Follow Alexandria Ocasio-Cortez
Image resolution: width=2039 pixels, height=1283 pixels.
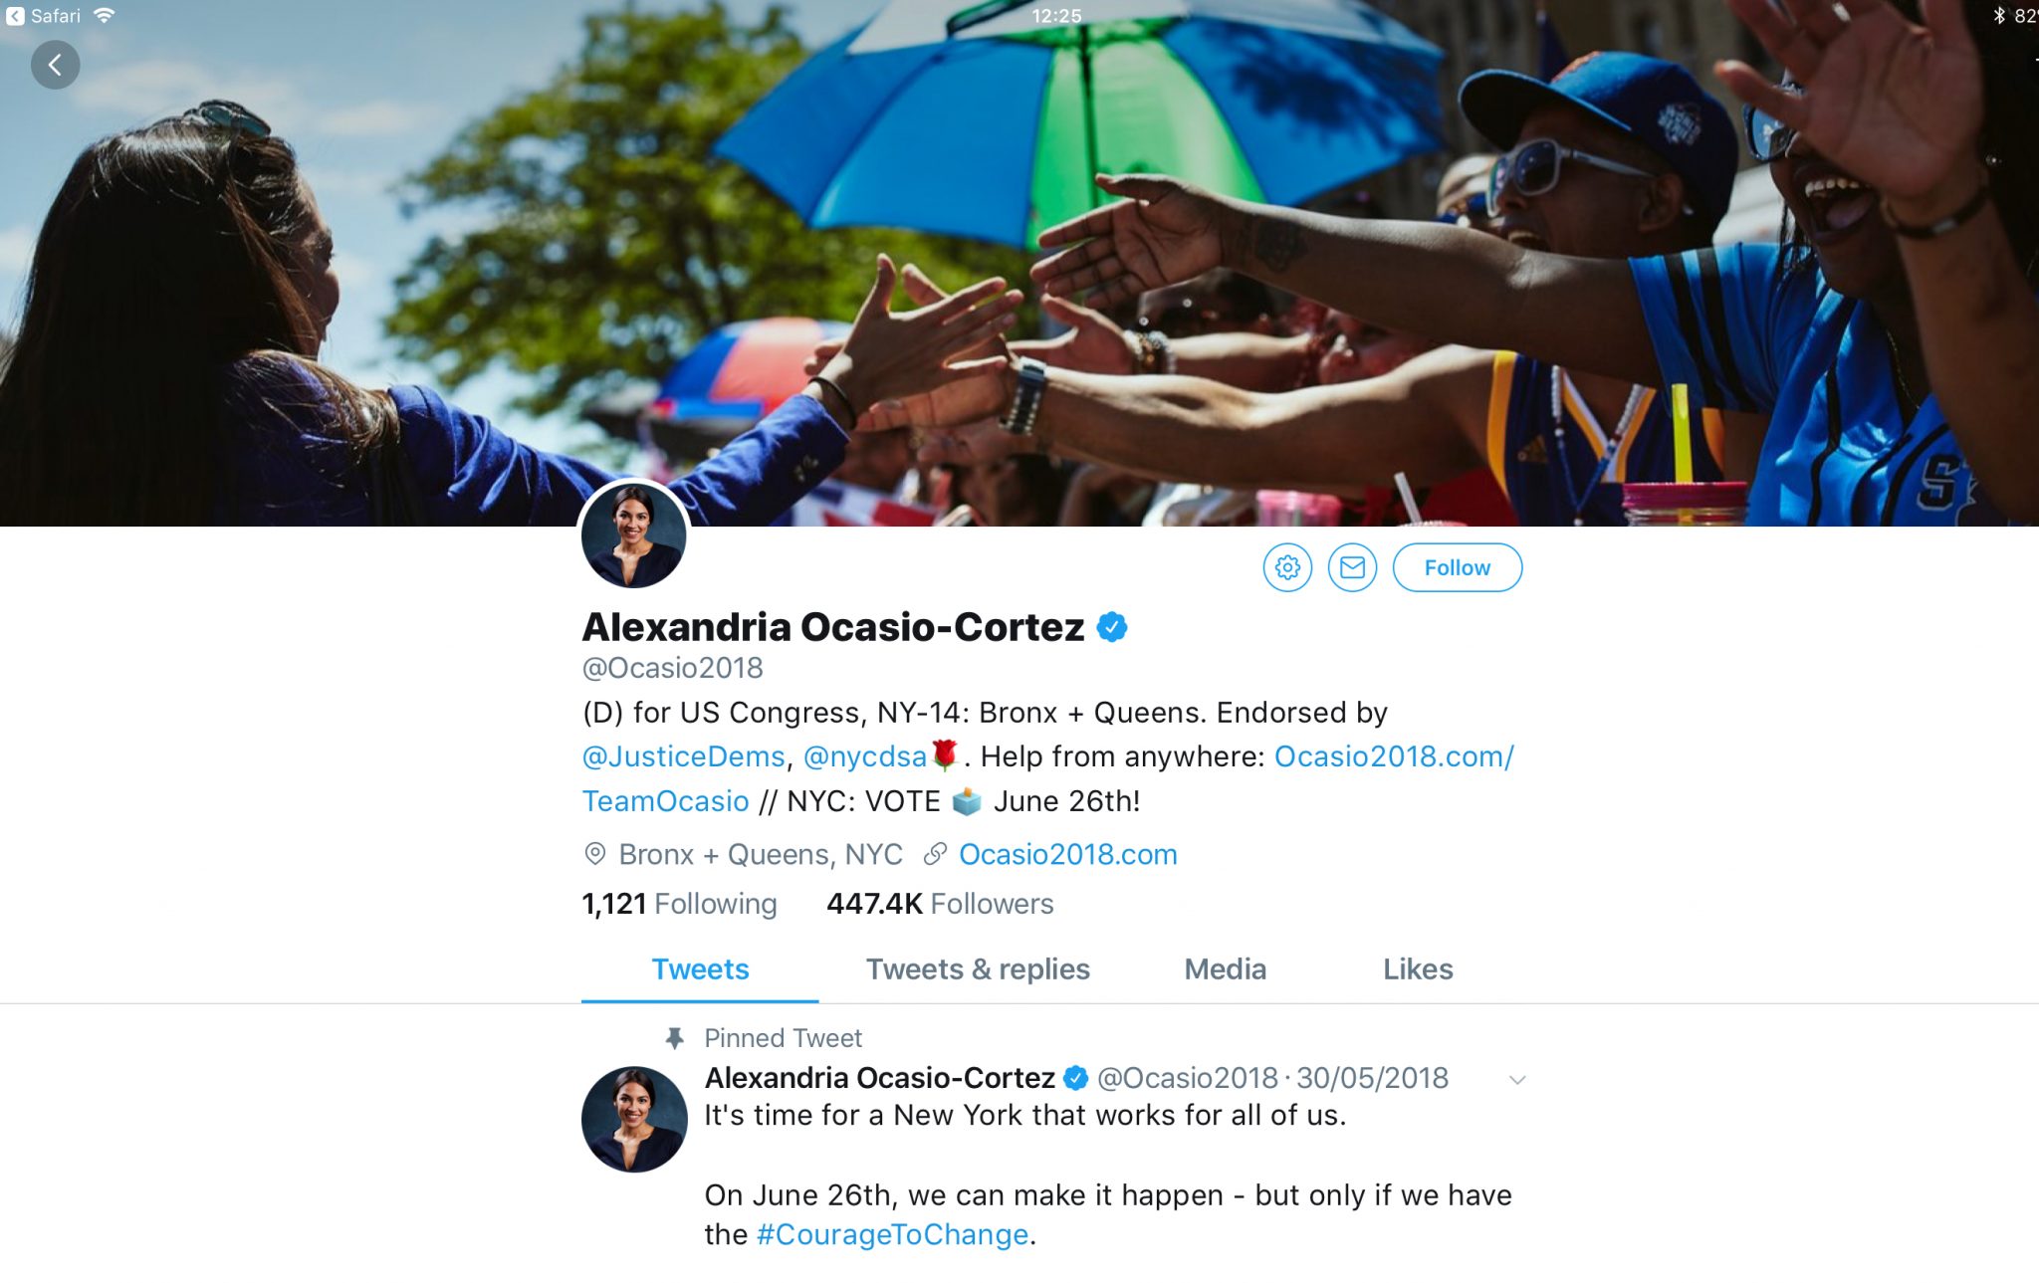tap(1457, 567)
